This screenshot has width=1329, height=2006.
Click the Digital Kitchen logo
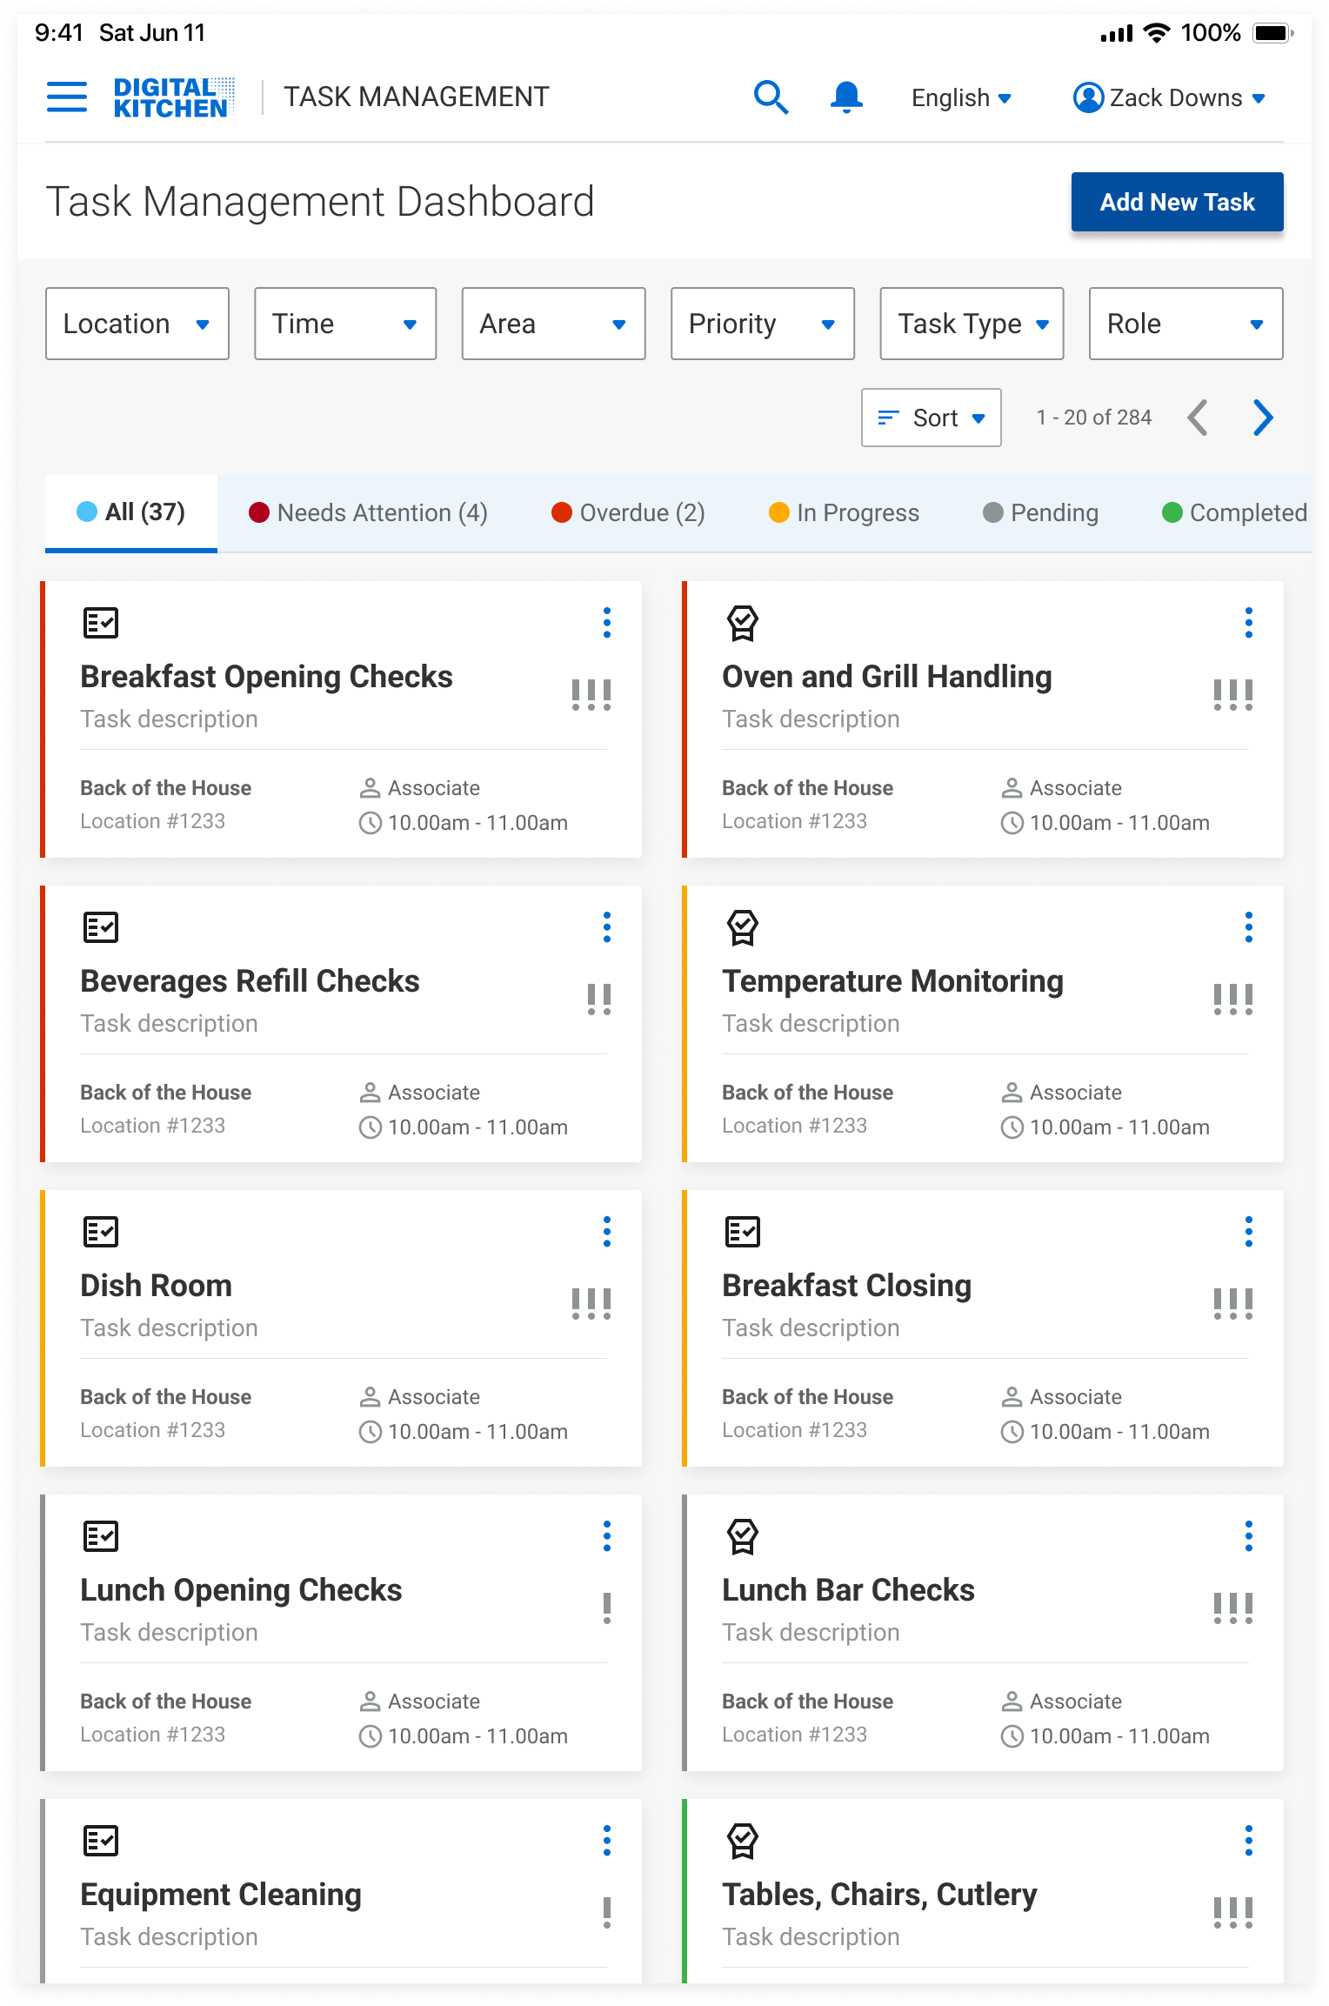pyautogui.click(x=173, y=97)
